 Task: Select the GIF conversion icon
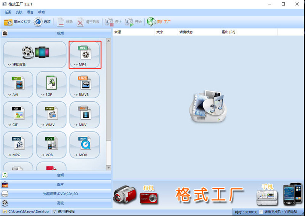18,114
